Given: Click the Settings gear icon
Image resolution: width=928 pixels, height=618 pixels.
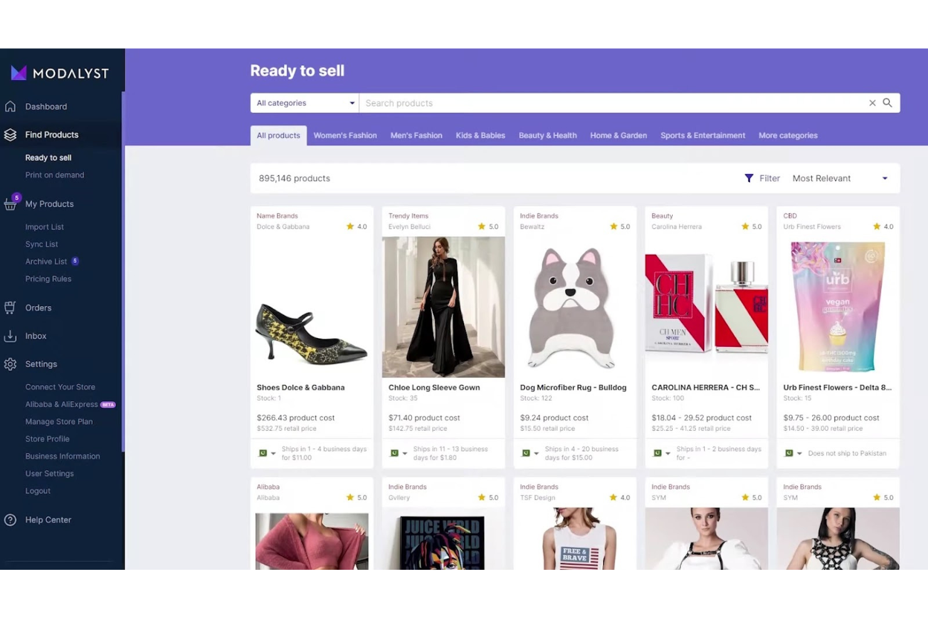Looking at the screenshot, I should (10, 364).
